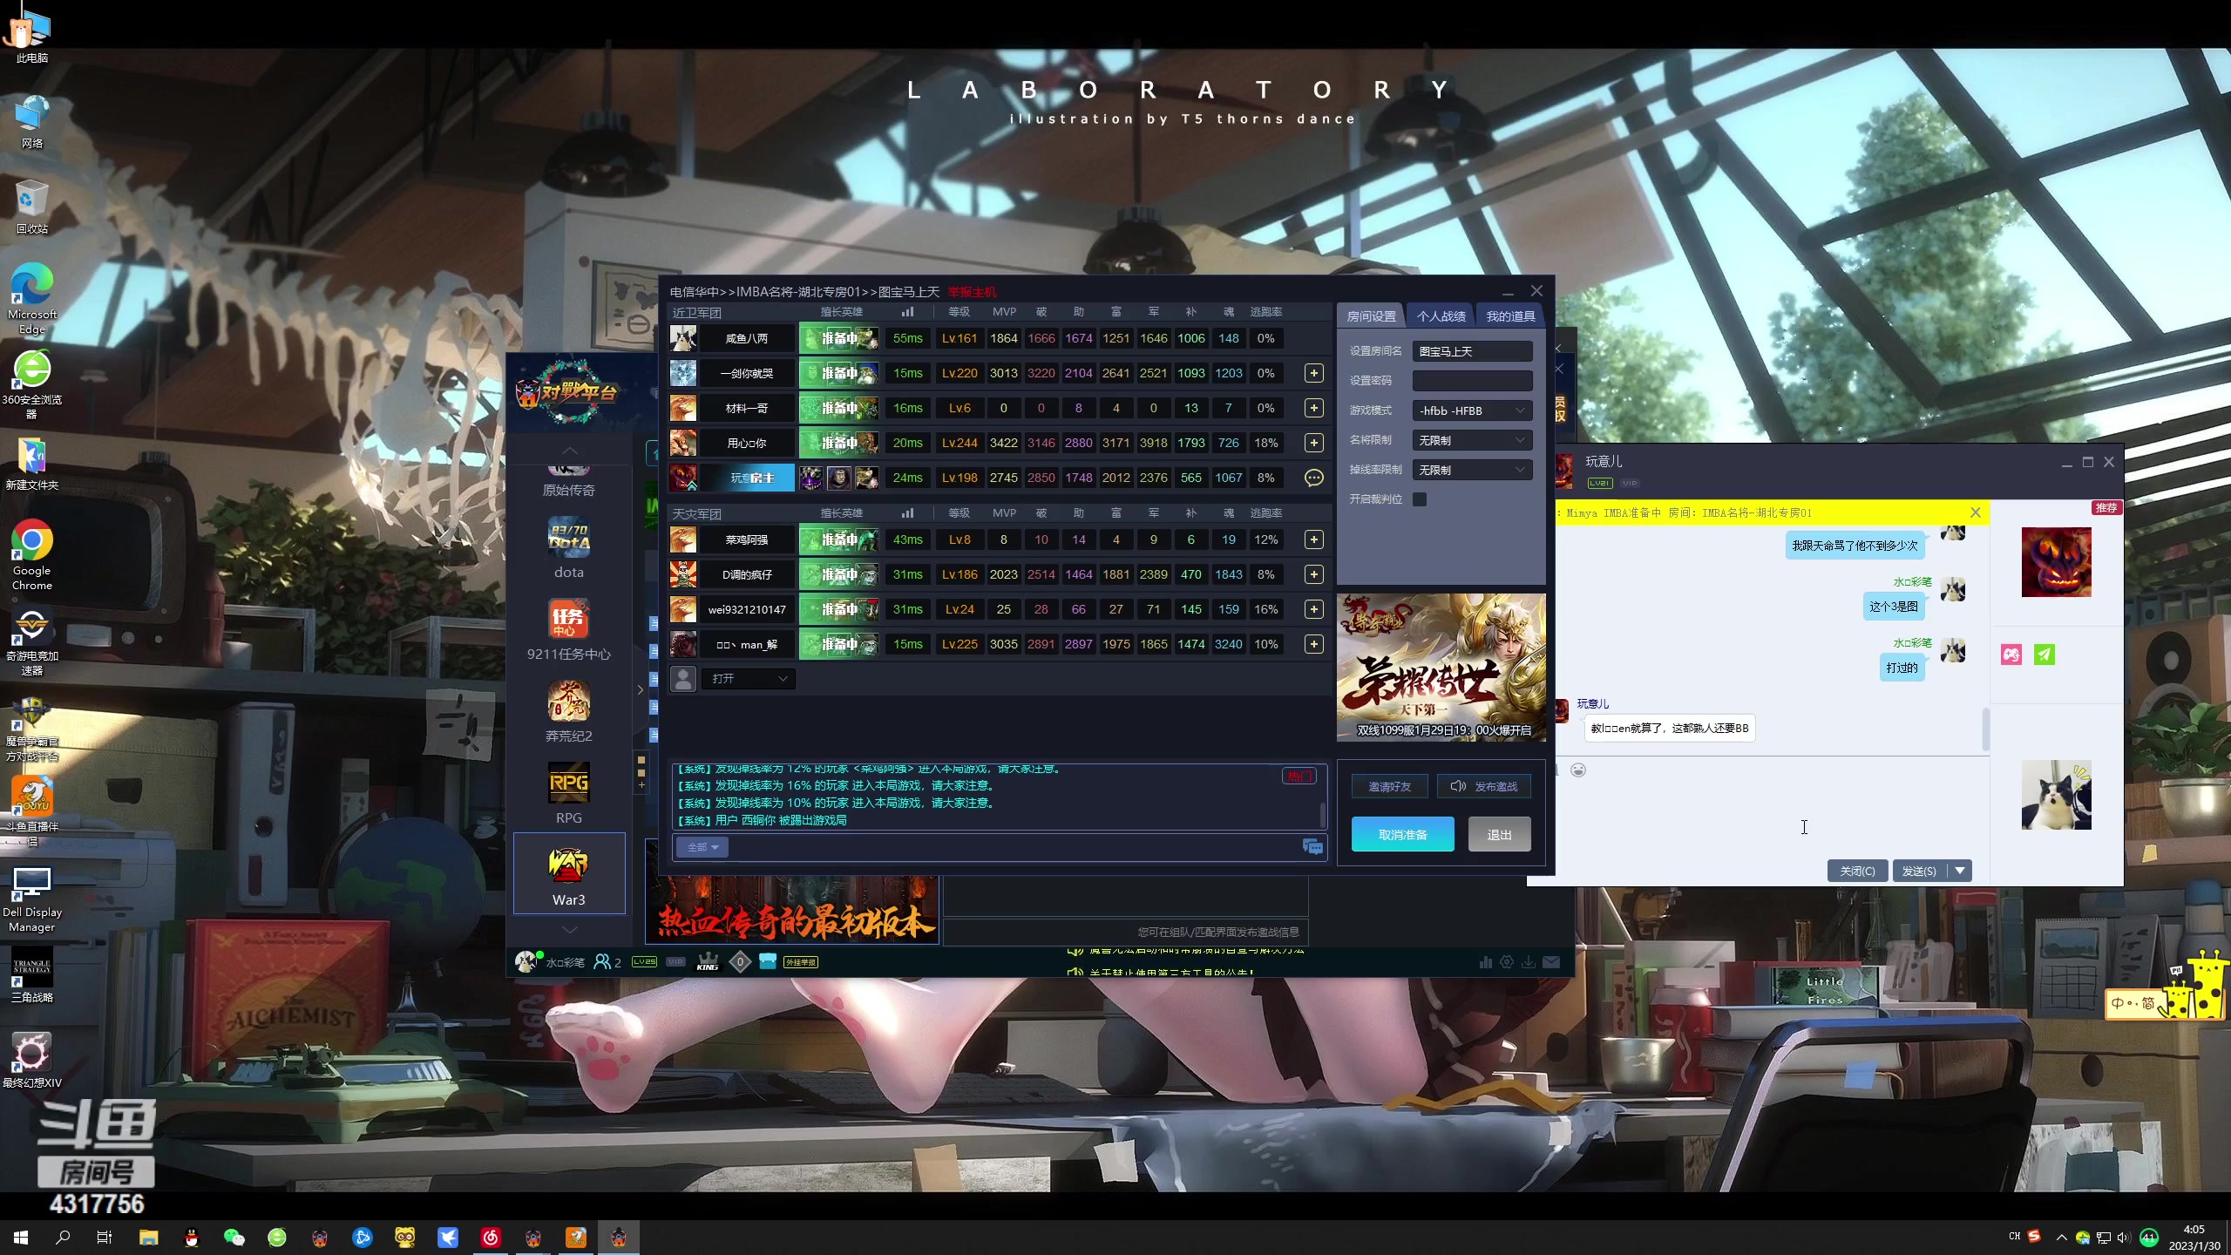Open the War3 game in platform sidebar

(x=569, y=873)
